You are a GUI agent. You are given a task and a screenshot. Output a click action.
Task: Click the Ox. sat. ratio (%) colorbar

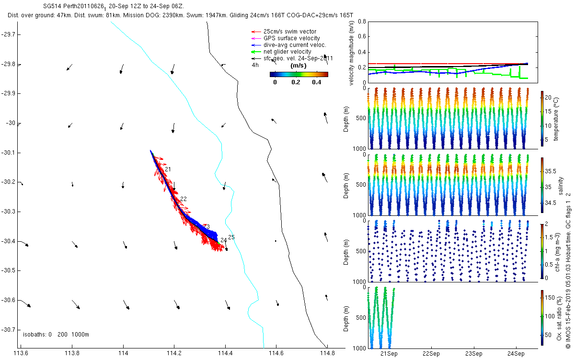coord(542,317)
